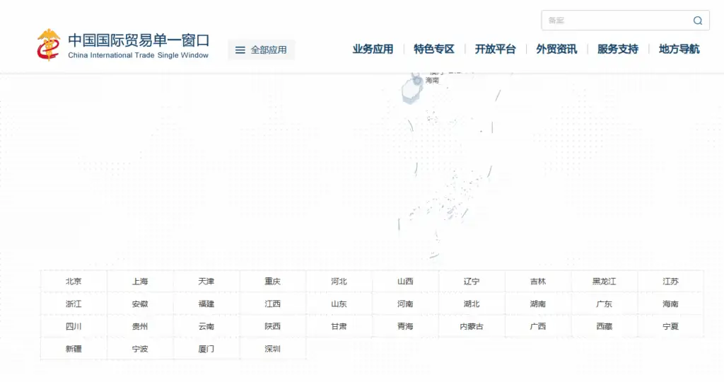The image size is (724, 382).
Task: Open the 服务支持 menu
Action: click(617, 49)
